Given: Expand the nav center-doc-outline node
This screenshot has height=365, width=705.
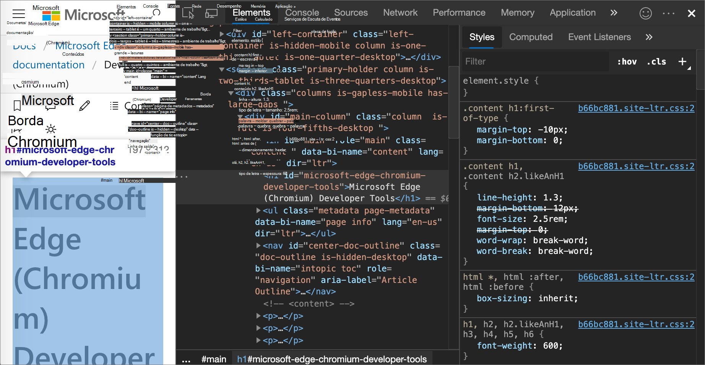Looking at the screenshot, I should (x=258, y=245).
